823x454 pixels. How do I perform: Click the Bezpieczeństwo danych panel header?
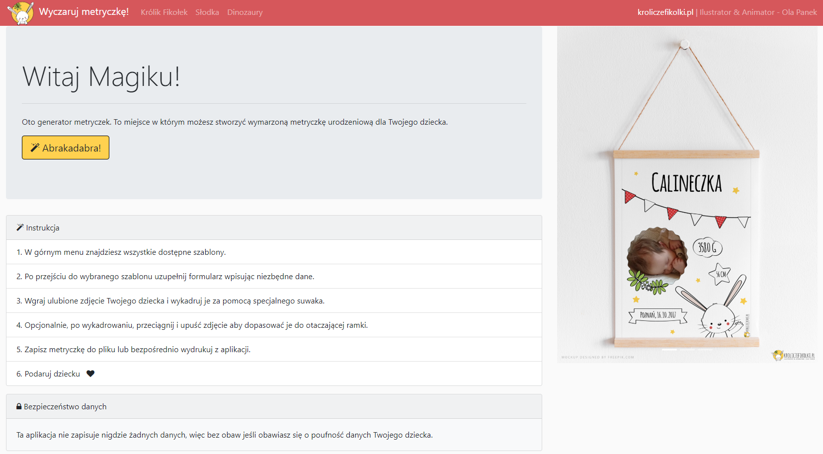(274, 406)
